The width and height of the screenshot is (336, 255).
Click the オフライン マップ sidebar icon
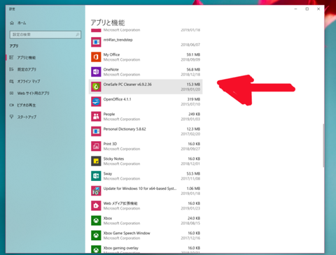pos(11,81)
